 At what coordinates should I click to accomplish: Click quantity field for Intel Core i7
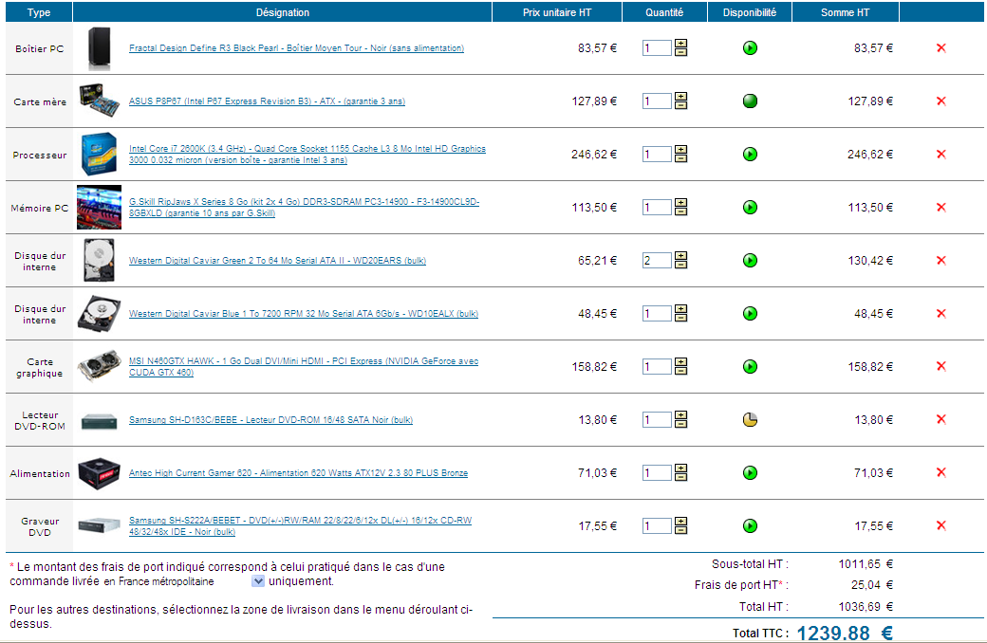click(656, 155)
